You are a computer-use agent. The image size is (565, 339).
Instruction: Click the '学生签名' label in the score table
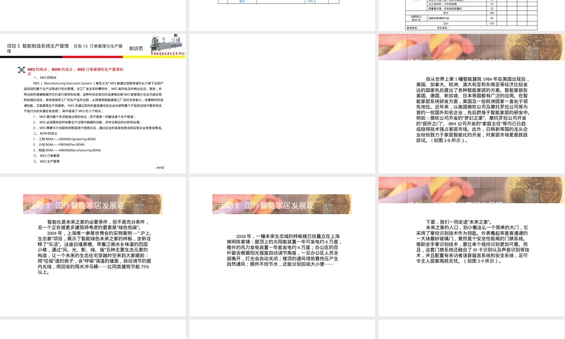442,28
